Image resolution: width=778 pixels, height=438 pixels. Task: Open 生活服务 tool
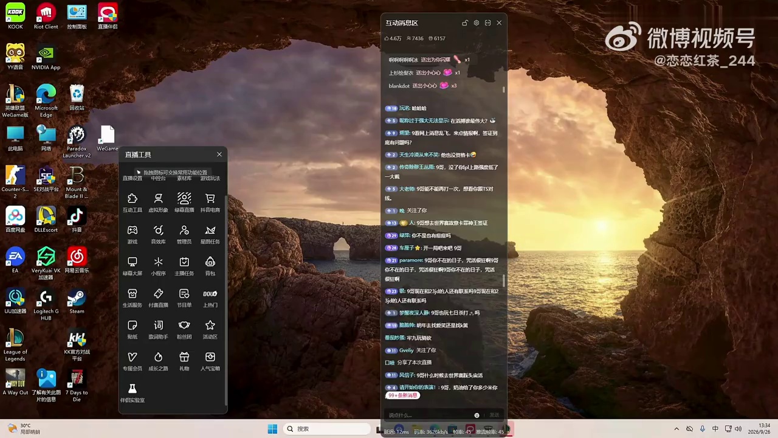pos(133,297)
